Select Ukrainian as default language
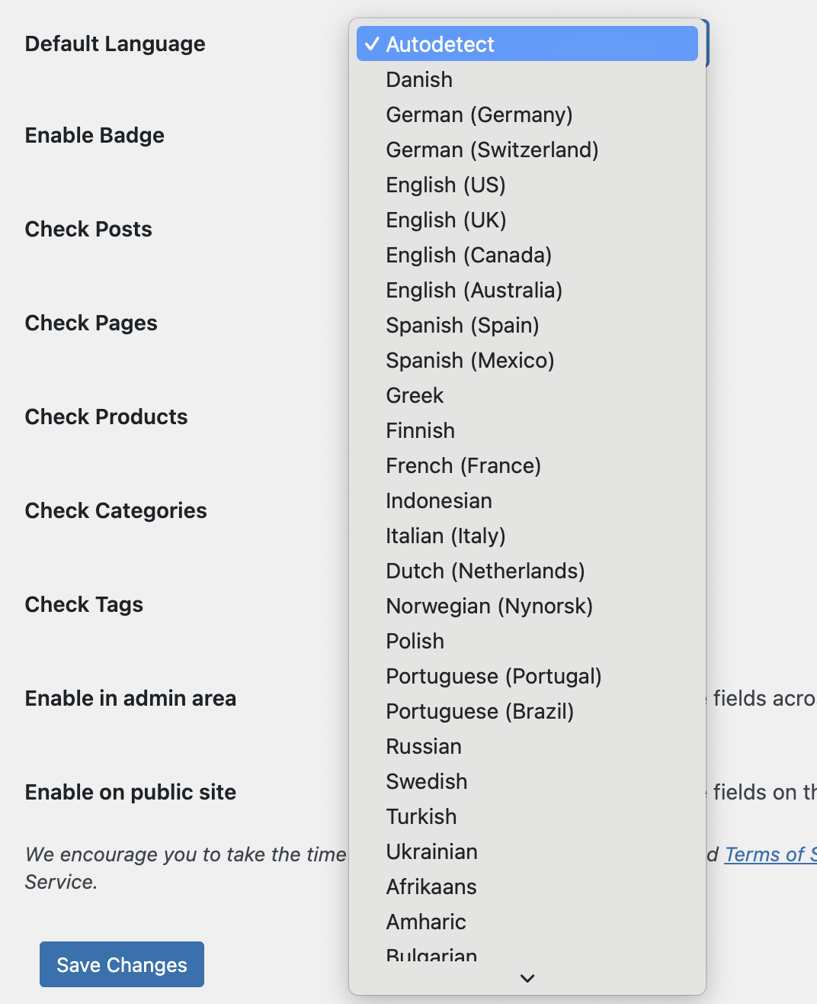The width and height of the screenshot is (817, 1004). (x=431, y=851)
